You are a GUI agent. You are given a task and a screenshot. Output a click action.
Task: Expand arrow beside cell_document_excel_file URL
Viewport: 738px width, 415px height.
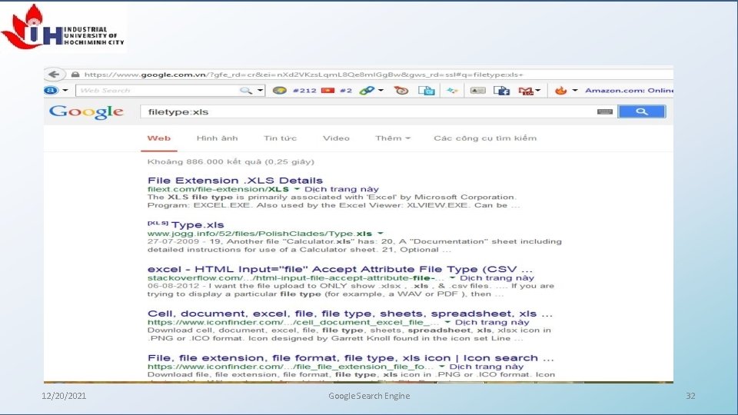pos(447,322)
